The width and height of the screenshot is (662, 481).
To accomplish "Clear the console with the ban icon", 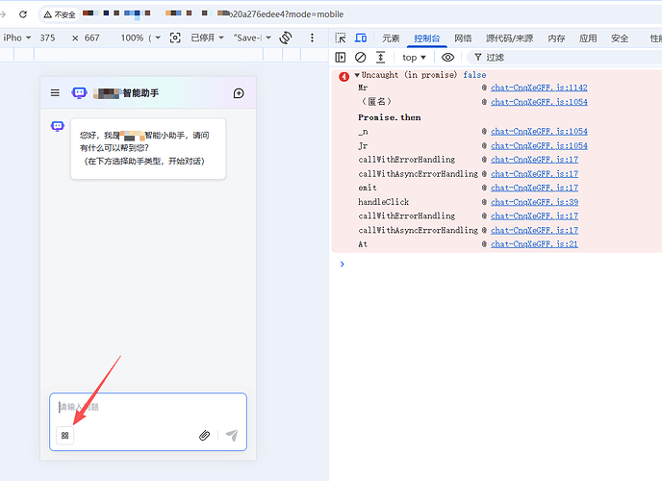I will click(x=360, y=57).
